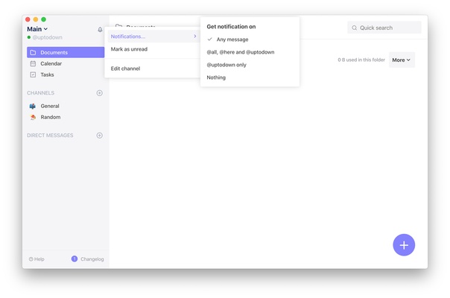The width and height of the screenshot is (450, 298).
Task: Click the Tasks checkbox icon in sidebar
Action: [33, 74]
